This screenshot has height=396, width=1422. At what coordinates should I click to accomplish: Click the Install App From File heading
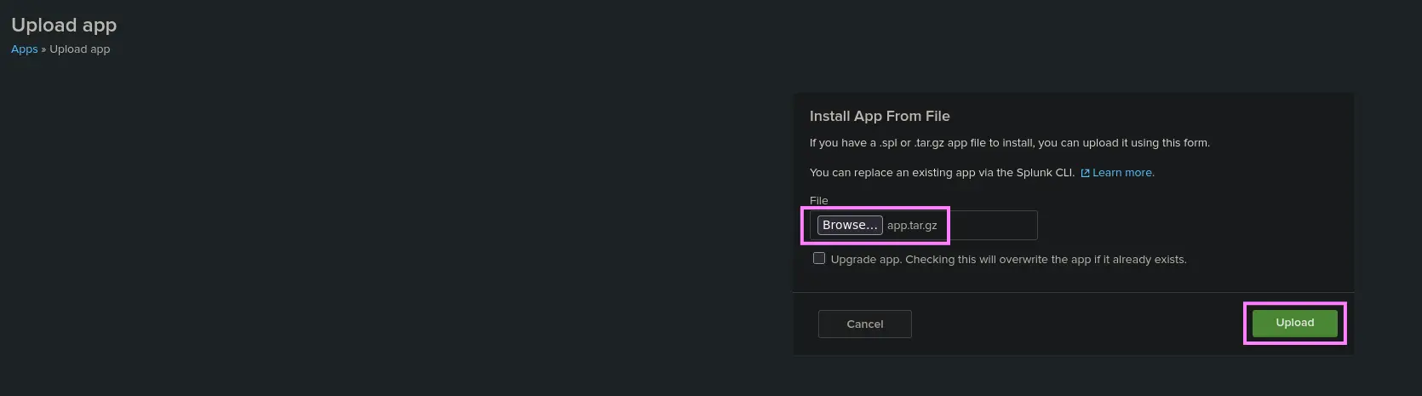[x=880, y=117]
